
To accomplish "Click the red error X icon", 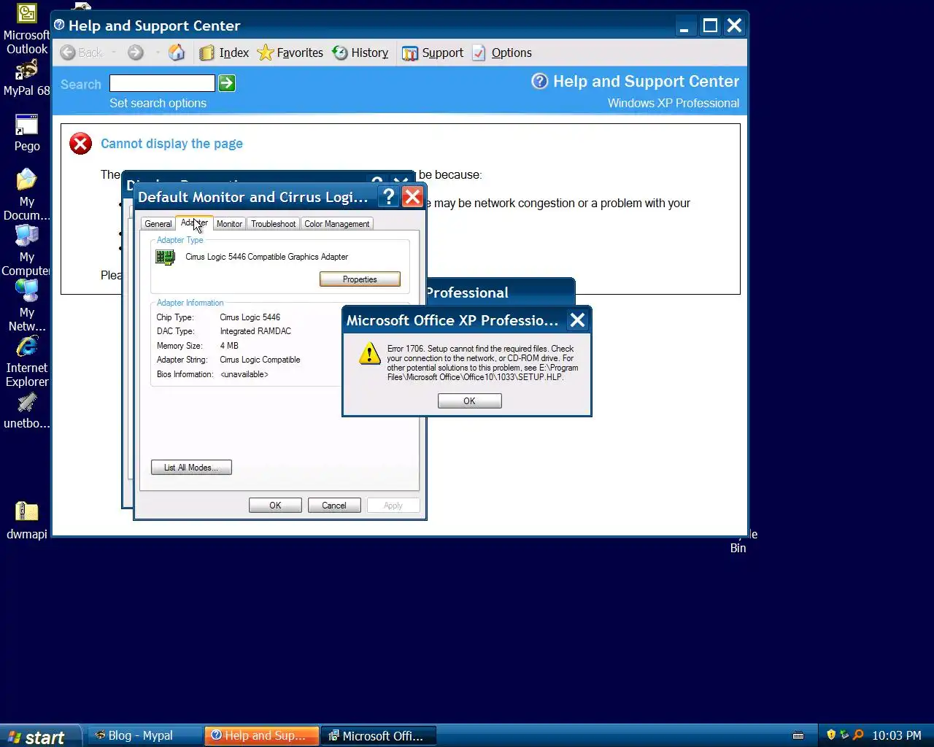I will click(80, 144).
